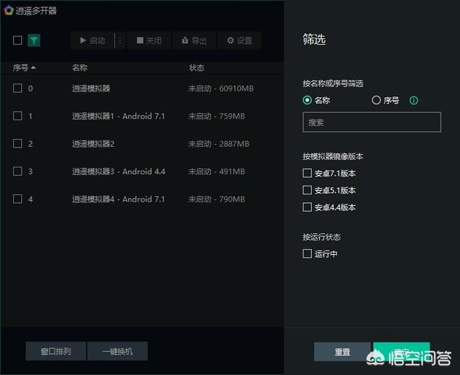Tick the checkbox for 逍遥模拟器3 - Android 4.4

click(18, 171)
